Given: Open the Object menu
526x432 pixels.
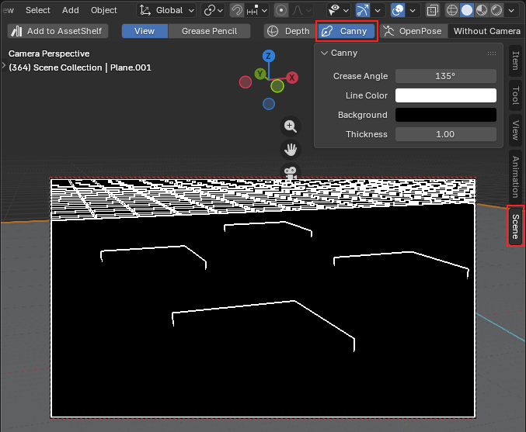Looking at the screenshot, I should coord(103,10).
